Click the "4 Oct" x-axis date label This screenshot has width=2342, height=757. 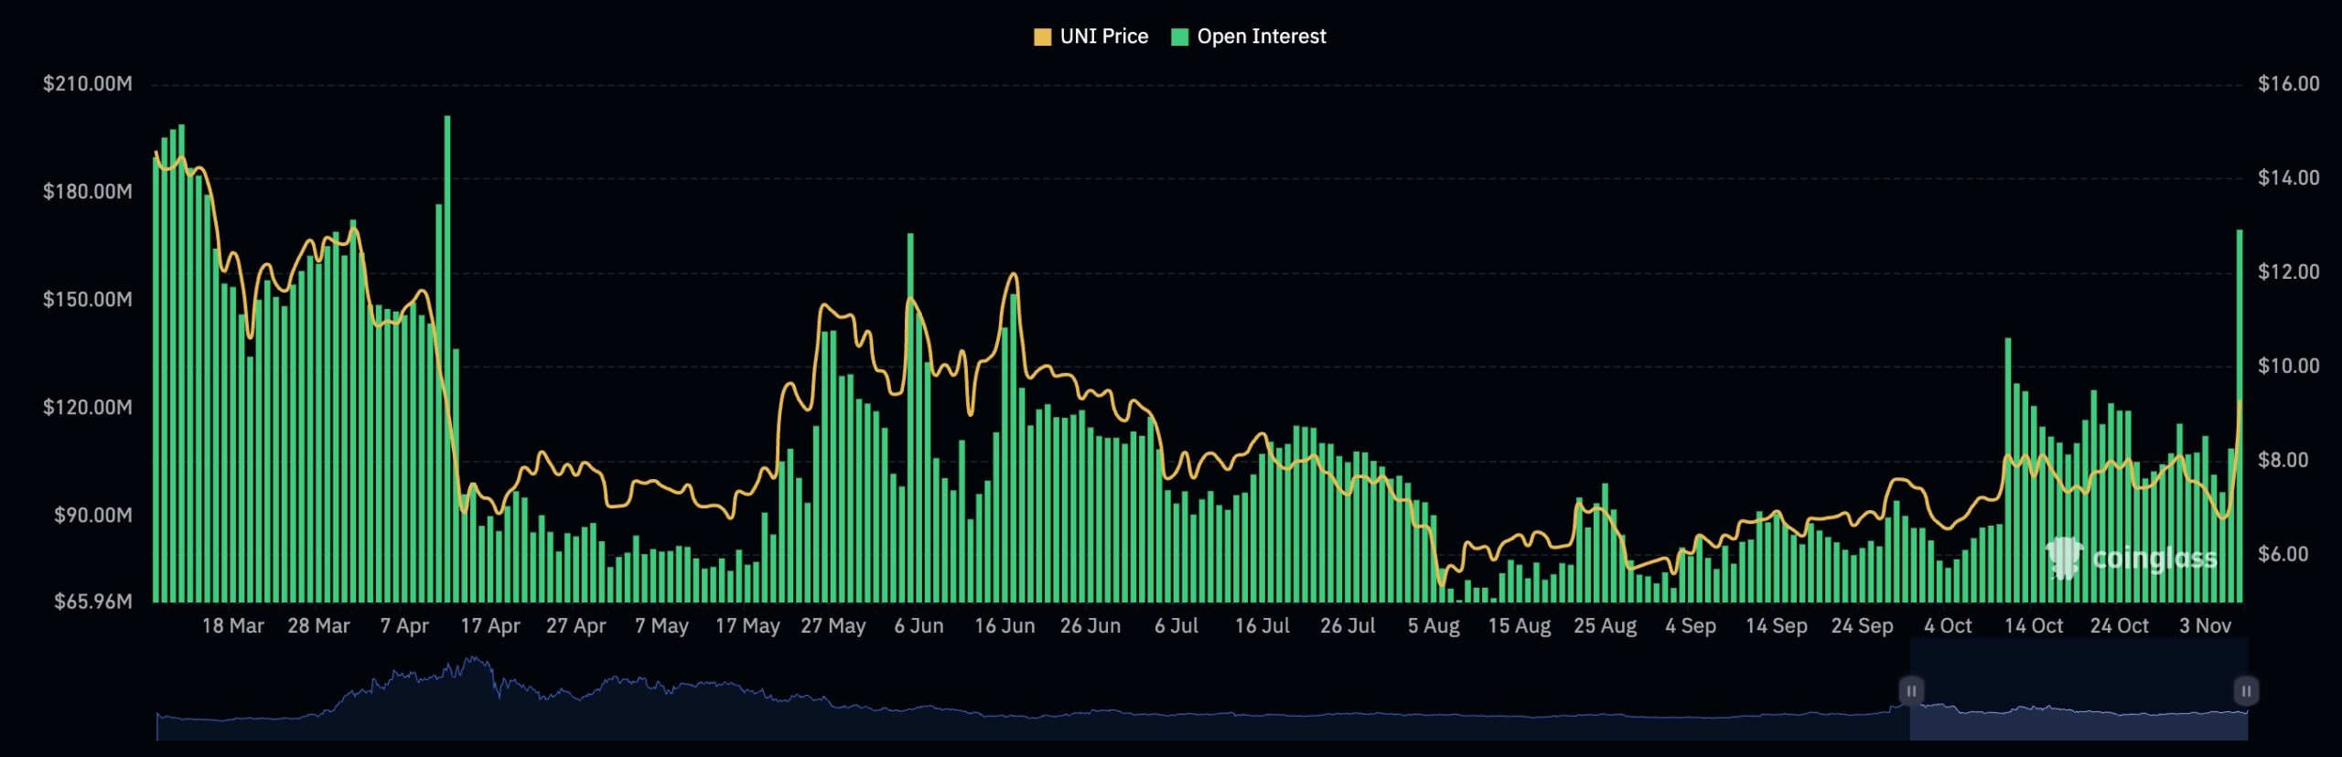(1948, 626)
